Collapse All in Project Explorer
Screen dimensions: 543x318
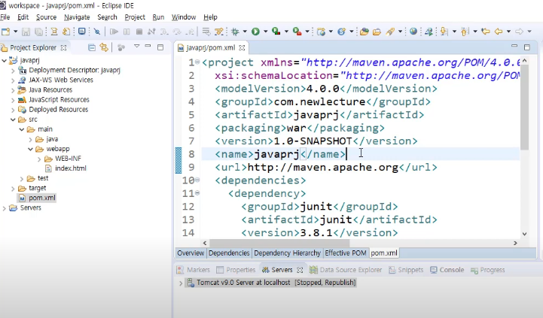point(92,47)
